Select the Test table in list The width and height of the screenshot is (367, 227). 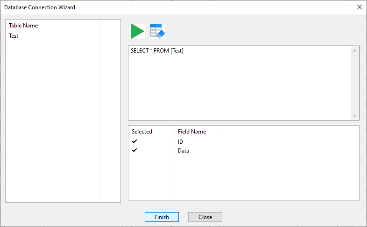coord(14,36)
